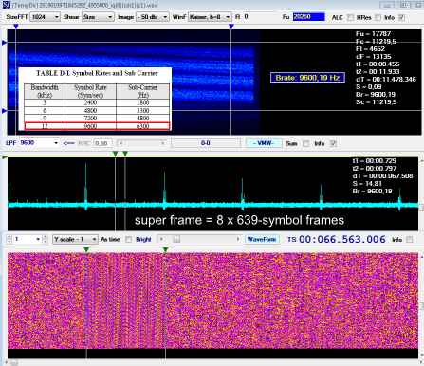Screen dimensions: 424x366
Task: Click the vertical scrollbar thumb beside the waveform panel
Action: (421, 208)
